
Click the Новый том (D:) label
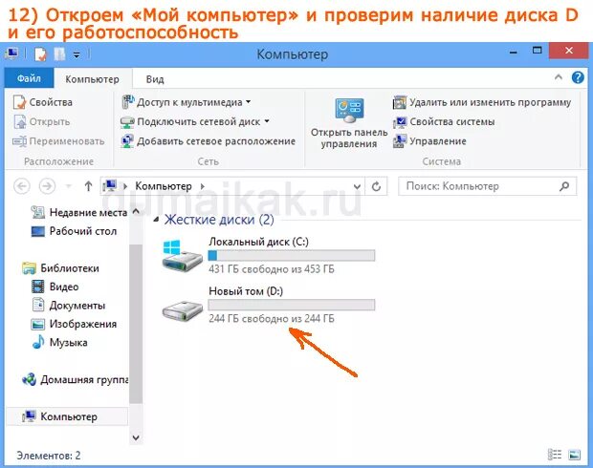click(x=246, y=291)
